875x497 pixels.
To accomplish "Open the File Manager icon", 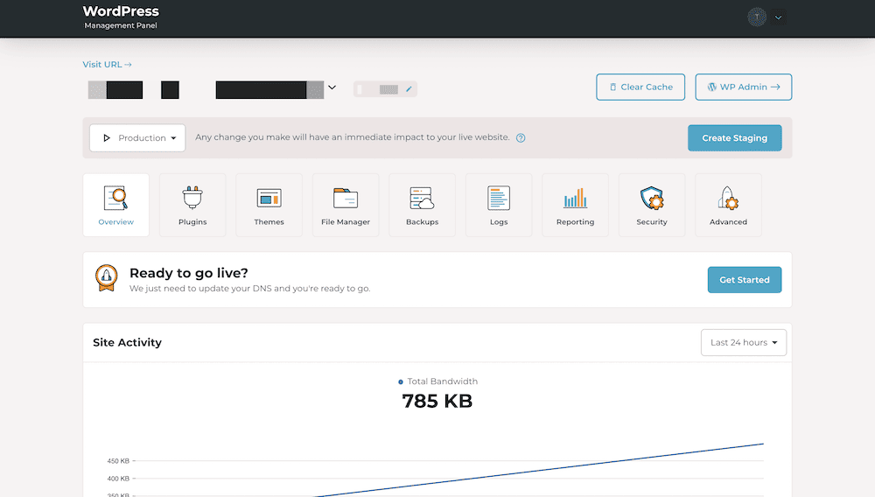I will pyautogui.click(x=346, y=199).
